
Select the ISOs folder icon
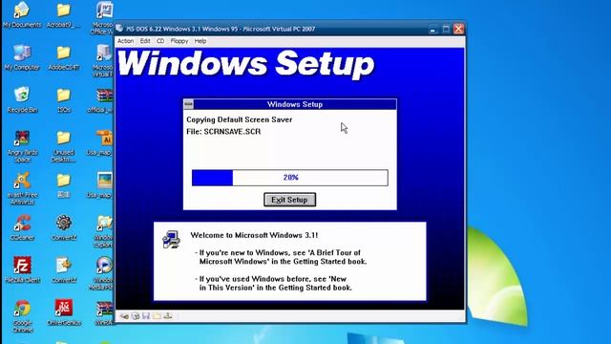pos(64,100)
